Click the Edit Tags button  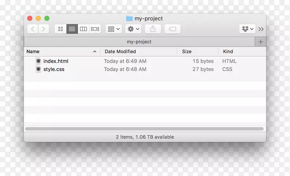pos(172,29)
